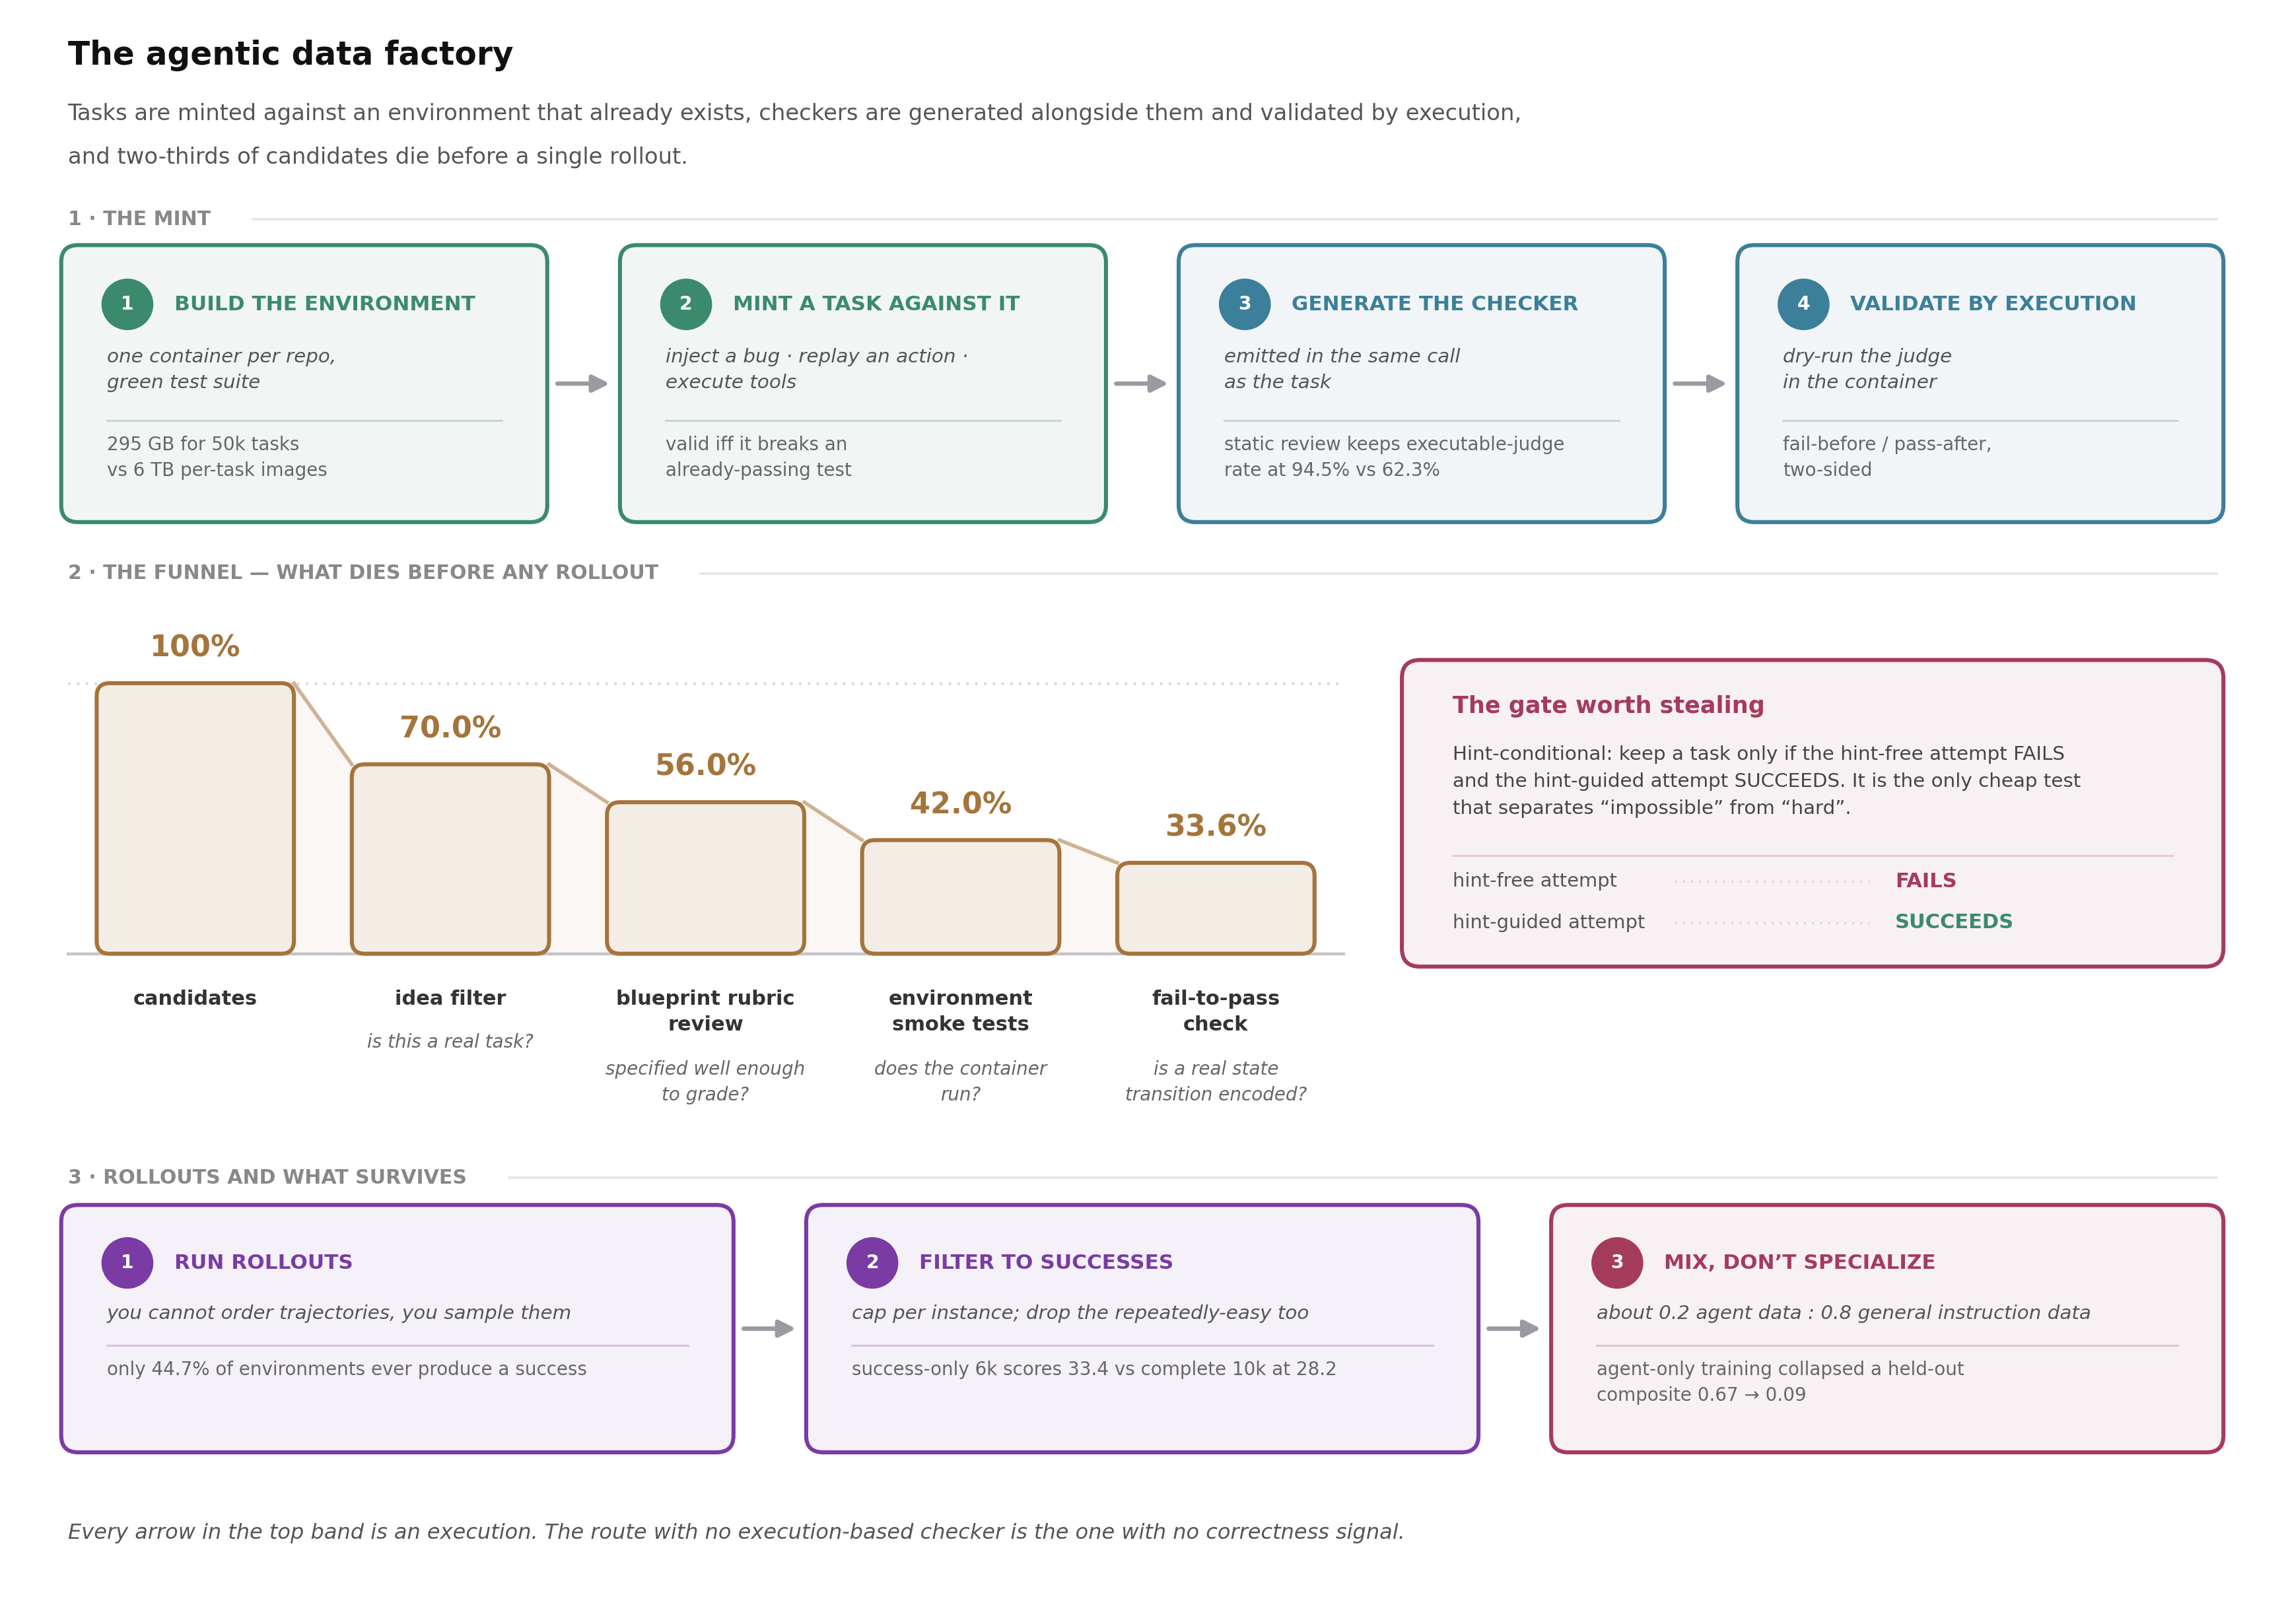The image size is (2284, 1624).
Task: Click the crimson number 3 circle for Mix, Don't Specialize
Action: point(1617,1263)
